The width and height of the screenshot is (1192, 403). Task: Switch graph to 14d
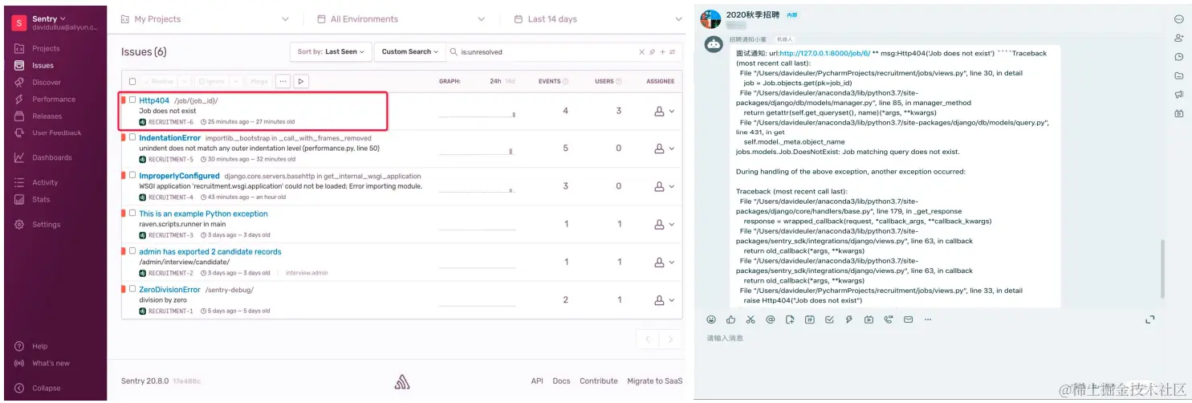[x=511, y=81]
